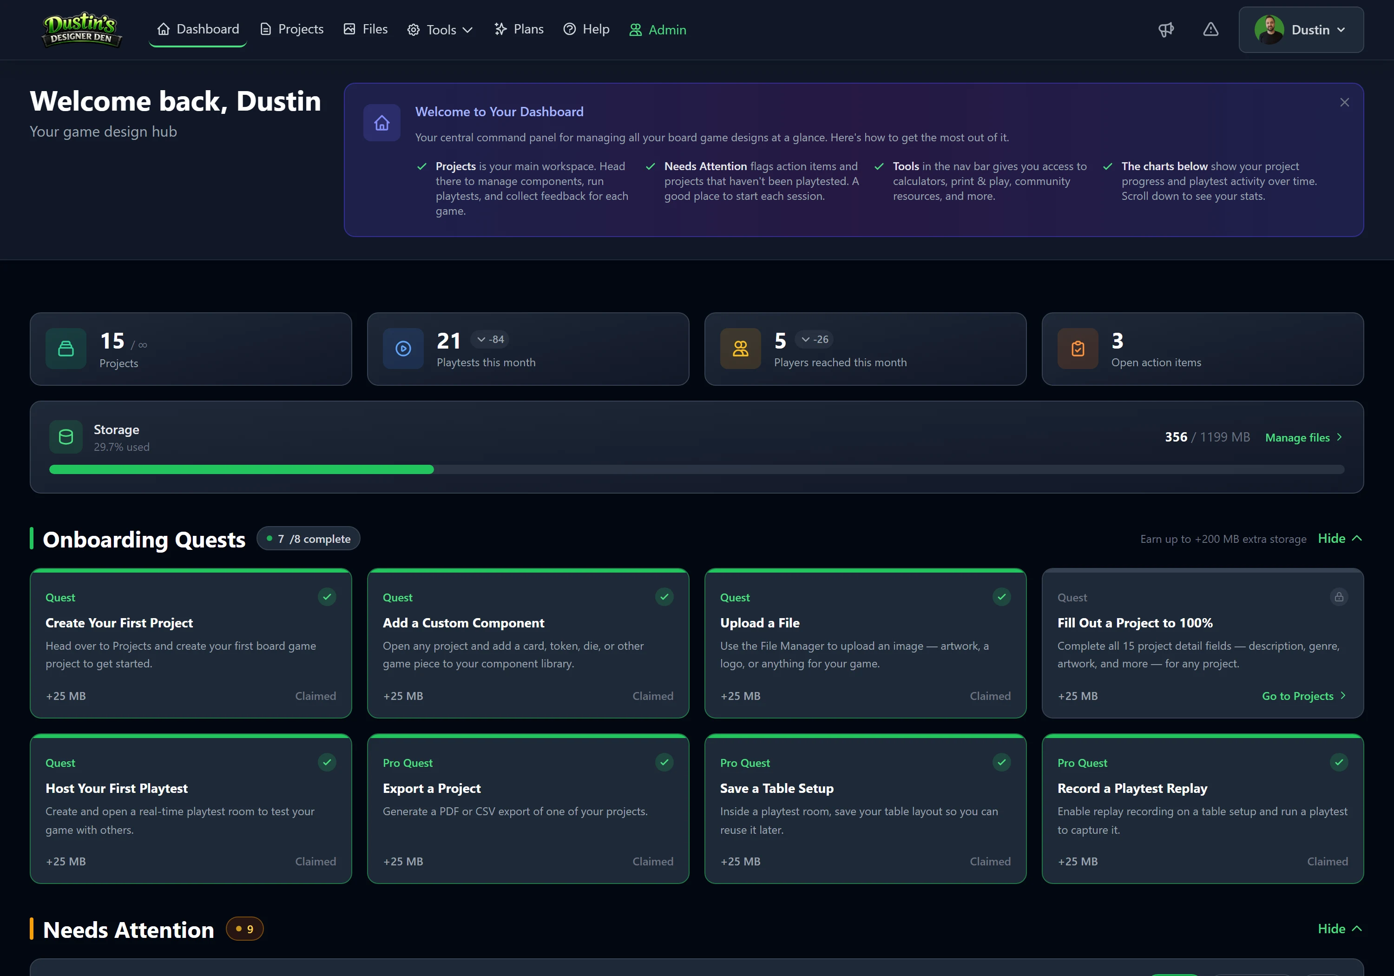Click the Help question mark icon
This screenshot has width=1394, height=976.
(570, 28)
